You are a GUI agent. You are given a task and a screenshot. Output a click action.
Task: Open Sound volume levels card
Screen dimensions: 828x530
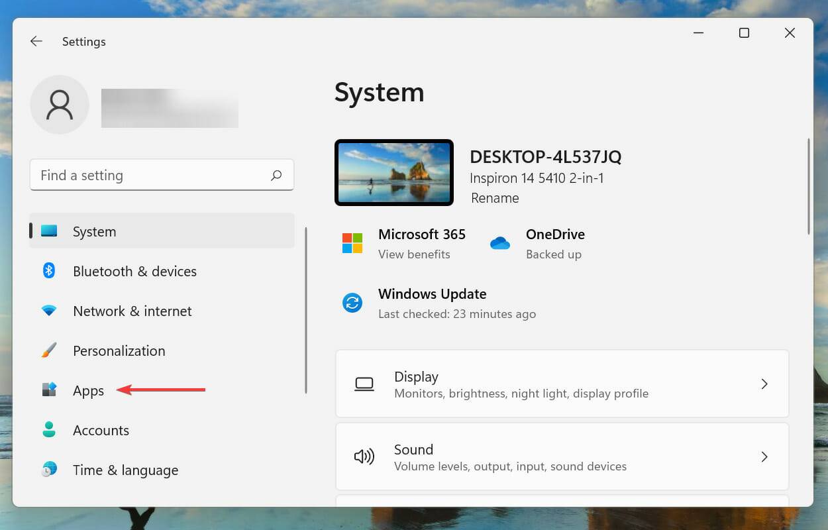click(x=562, y=456)
